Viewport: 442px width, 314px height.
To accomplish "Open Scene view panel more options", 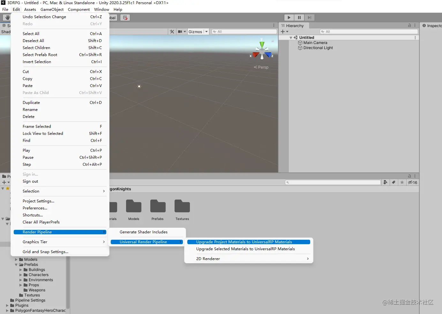I will pyautogui.click(x=274, y=25).
